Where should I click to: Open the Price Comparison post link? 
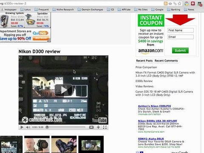click(146, 67)
